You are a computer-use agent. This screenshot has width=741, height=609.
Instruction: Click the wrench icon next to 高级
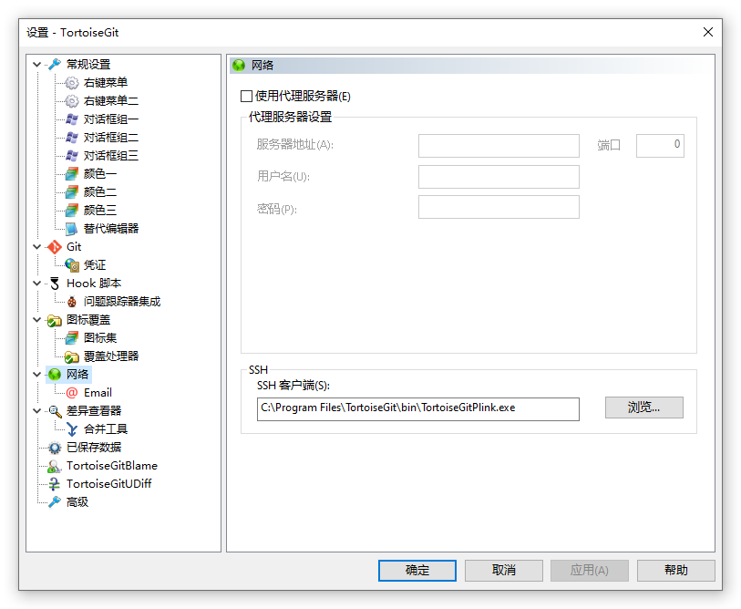point(55,502)
